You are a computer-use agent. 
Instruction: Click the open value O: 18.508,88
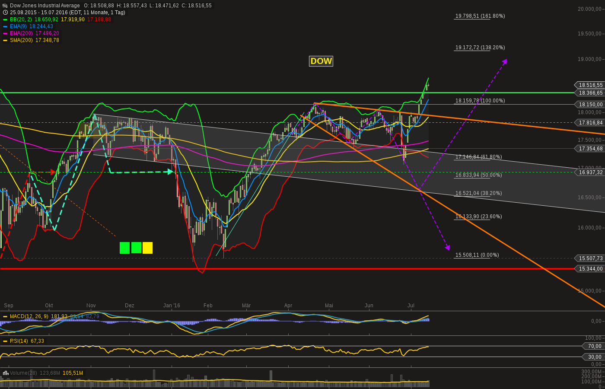tap(99, 6)
